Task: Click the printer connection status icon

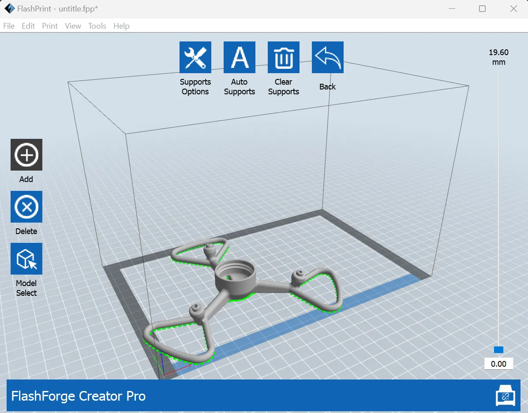Action: click(x=506, y=396)
